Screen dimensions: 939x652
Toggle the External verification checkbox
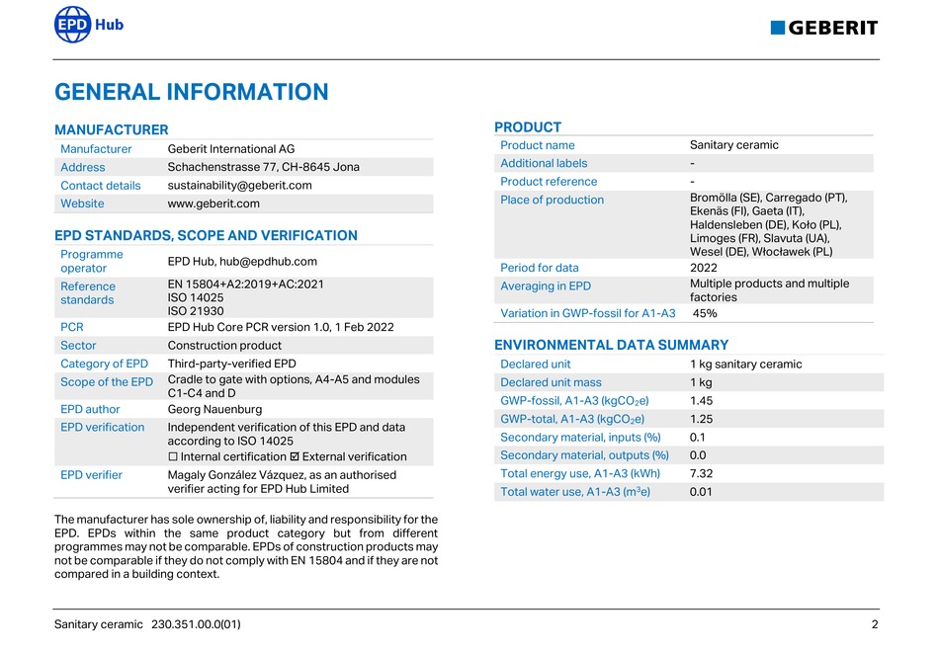[x=294, y=456]
